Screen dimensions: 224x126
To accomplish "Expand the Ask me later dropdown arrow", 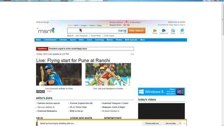I will pyautogui.click(x=180, y=123).
